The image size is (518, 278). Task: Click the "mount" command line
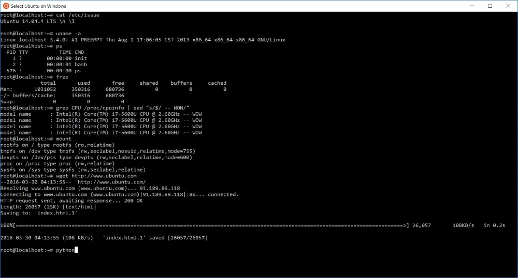(36, 139)
